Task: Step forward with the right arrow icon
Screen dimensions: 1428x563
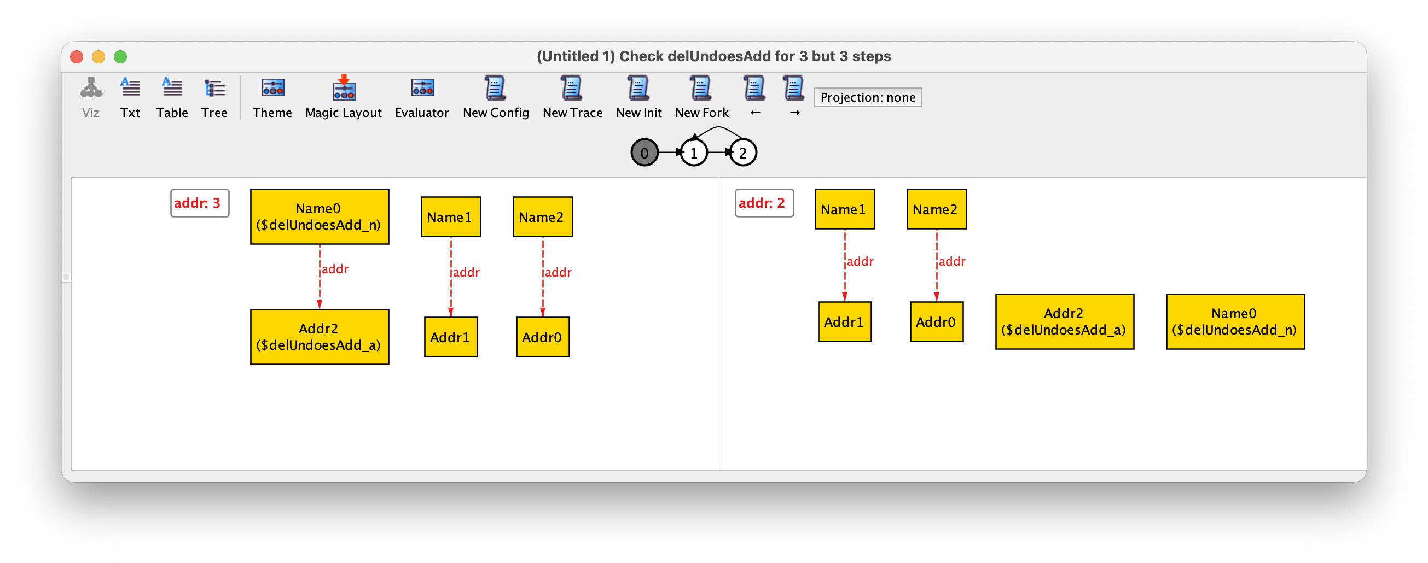Action: [x=794, y=97]
